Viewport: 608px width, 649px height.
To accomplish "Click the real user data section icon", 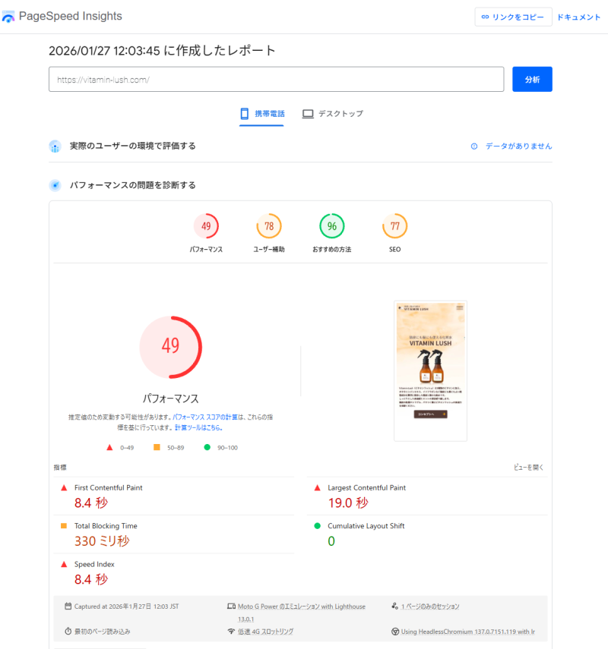I will click(x=55, y=146).
